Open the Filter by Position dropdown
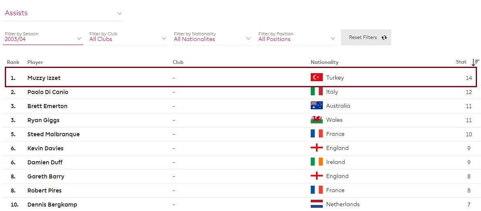 point(296,39)
